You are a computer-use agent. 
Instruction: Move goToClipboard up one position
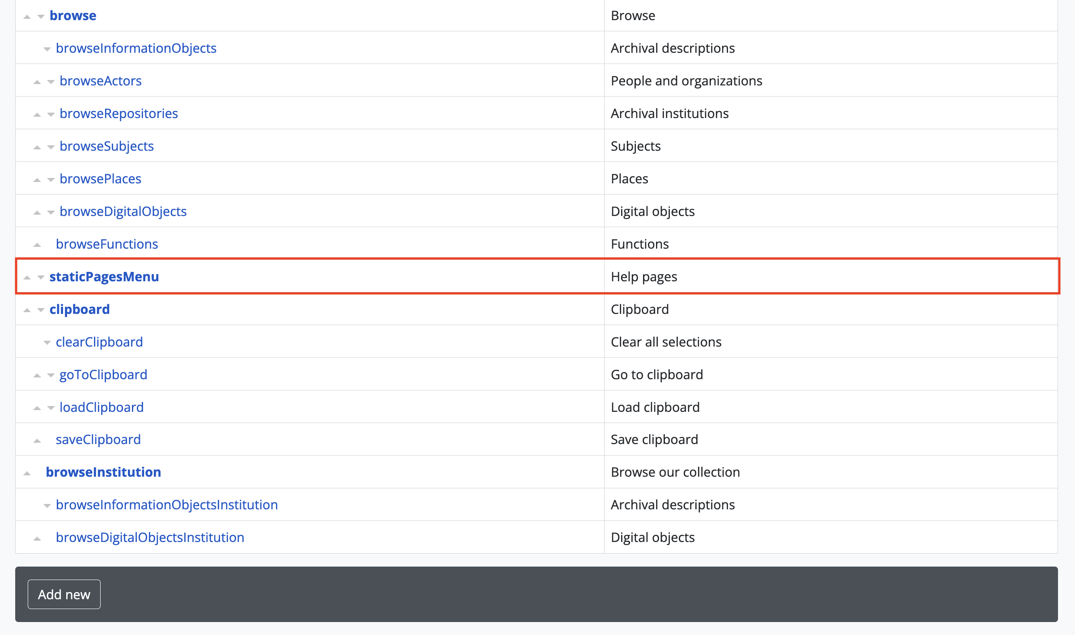click(x=37, y=376)
